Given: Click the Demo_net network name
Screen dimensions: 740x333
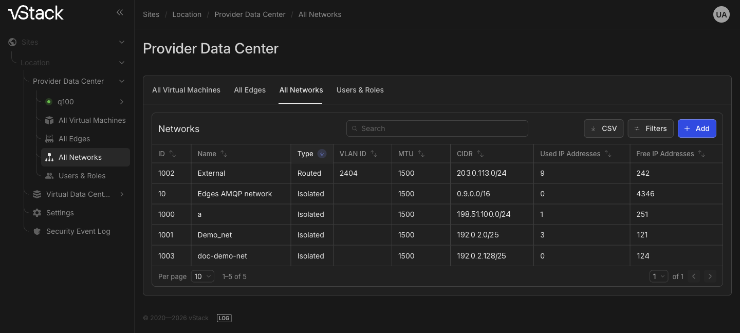Looking at the screenshot, I should pos(215,235).
